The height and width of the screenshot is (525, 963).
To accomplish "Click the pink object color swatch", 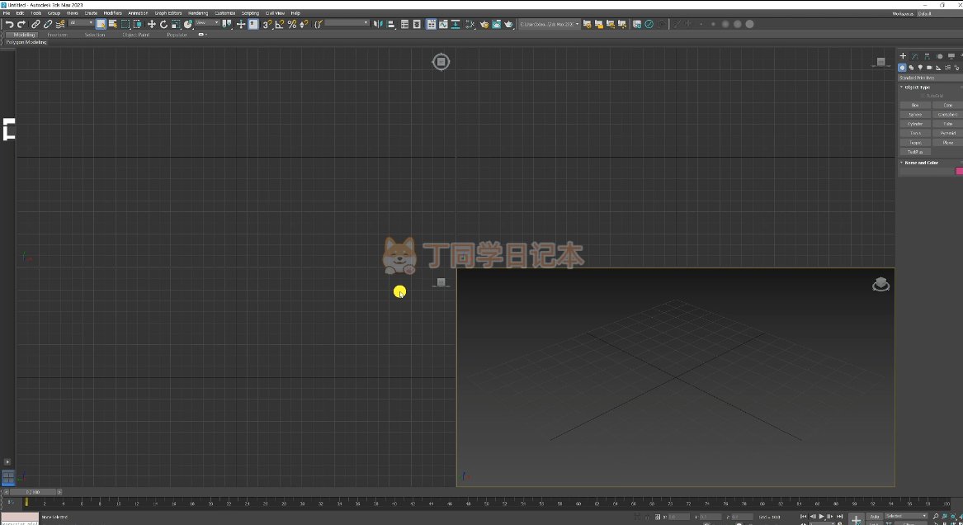I will point(959,172).
